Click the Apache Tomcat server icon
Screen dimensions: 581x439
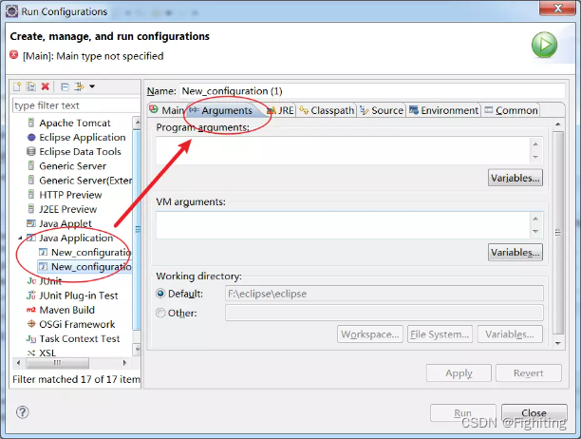31,123
